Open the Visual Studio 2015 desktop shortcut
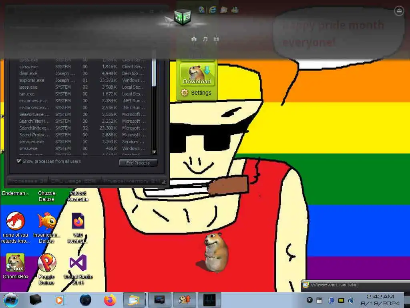The width and height of the screenshot is (410, 308). (78, 269)
